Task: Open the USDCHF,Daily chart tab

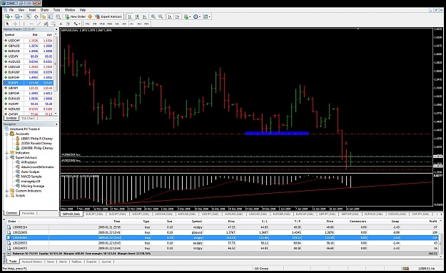Action: click(164, 214)
